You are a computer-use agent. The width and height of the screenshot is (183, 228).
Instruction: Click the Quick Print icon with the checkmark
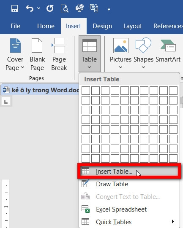click(79, 8)
